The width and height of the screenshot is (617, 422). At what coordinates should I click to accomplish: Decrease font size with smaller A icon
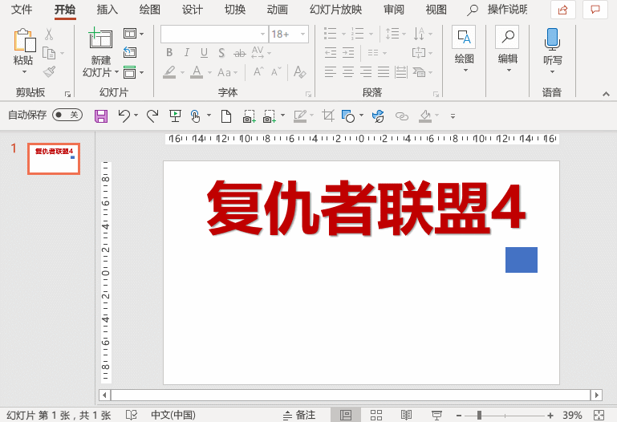[x=276, y=72]
